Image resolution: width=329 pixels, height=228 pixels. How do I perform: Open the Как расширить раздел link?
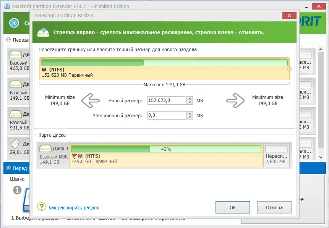coord(74,208)
